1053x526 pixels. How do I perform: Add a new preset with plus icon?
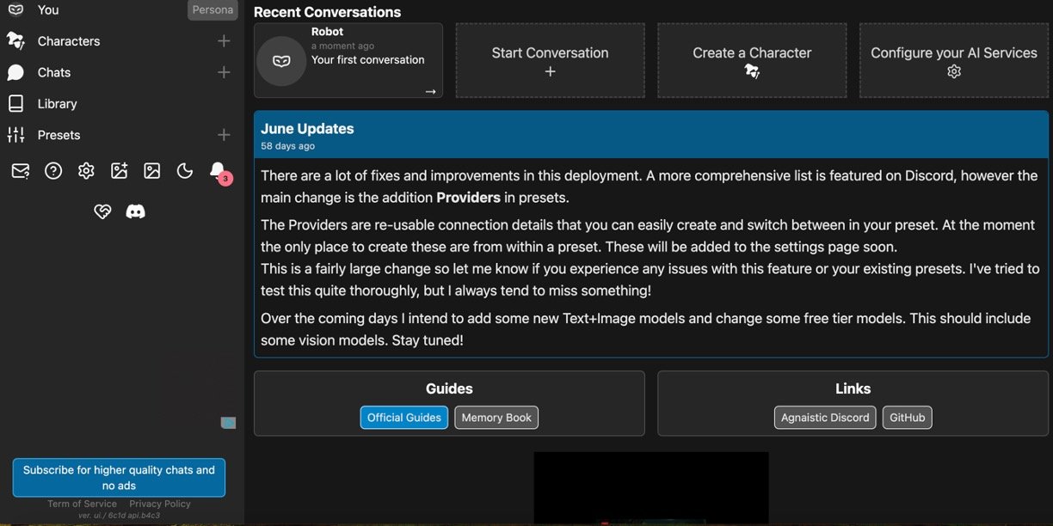pyautogui.click(x=224, y=135)
